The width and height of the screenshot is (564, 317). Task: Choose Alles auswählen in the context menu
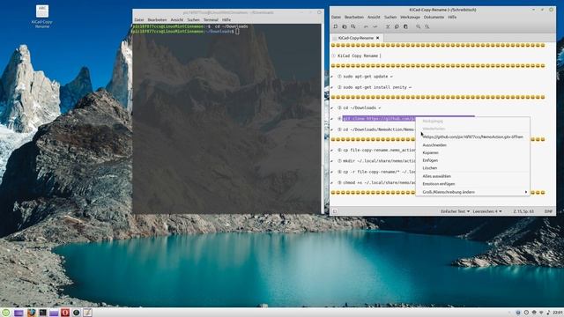pyautogui.click(x=472, y=176)
